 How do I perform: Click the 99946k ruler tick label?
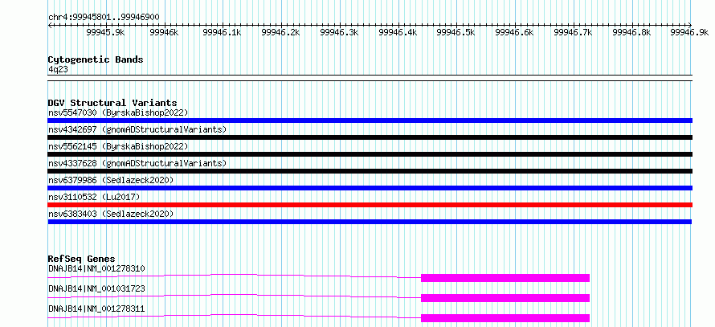click(x=164, y=32)
